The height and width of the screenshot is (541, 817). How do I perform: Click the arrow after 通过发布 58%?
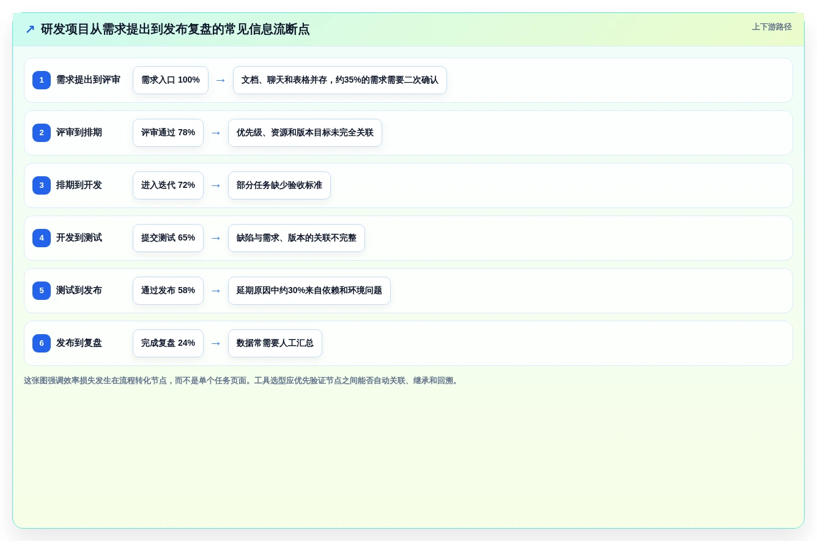tap(216, 291)
